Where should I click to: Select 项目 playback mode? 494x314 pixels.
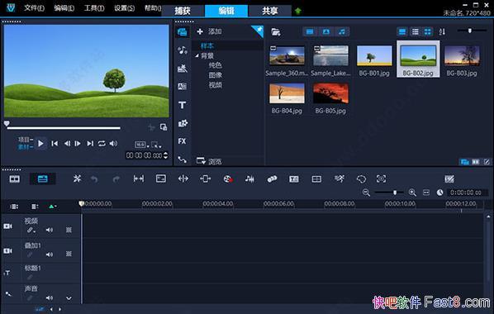click(x=26, y=140)
